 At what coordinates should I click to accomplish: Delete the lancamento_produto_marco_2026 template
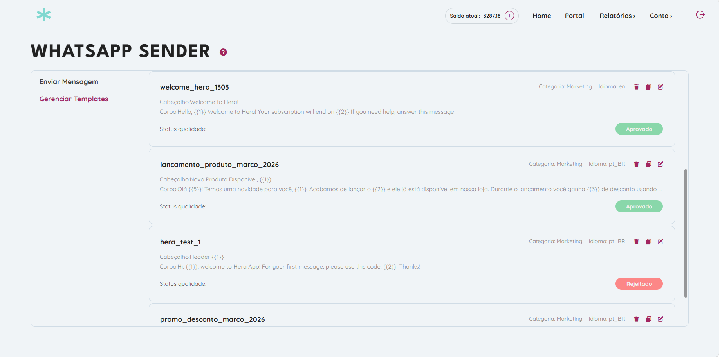pyautogui.click(x=636, y=164)
